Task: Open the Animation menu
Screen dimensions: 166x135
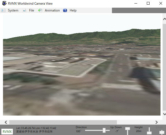Action: click(x=52, y=10)
